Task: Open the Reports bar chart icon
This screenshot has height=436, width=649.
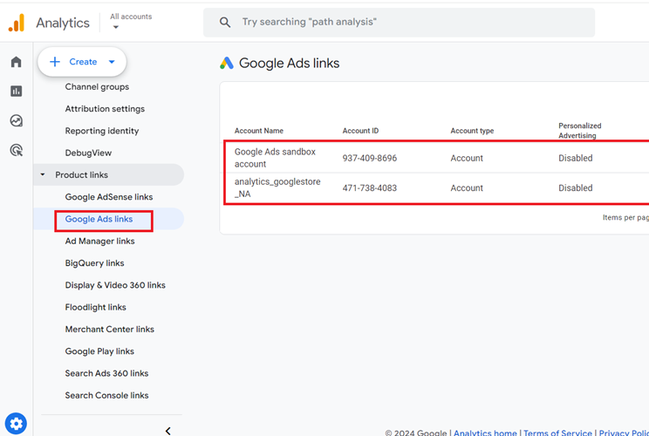Action: click(17, 91)
